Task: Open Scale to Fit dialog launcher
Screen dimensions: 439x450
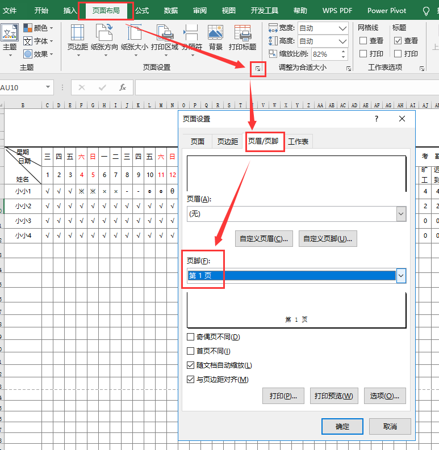Action: click(x=349, y=69)
